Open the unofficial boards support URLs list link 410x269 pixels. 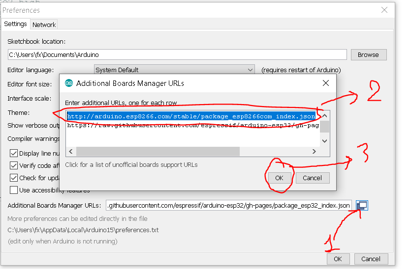click(131, 165)
